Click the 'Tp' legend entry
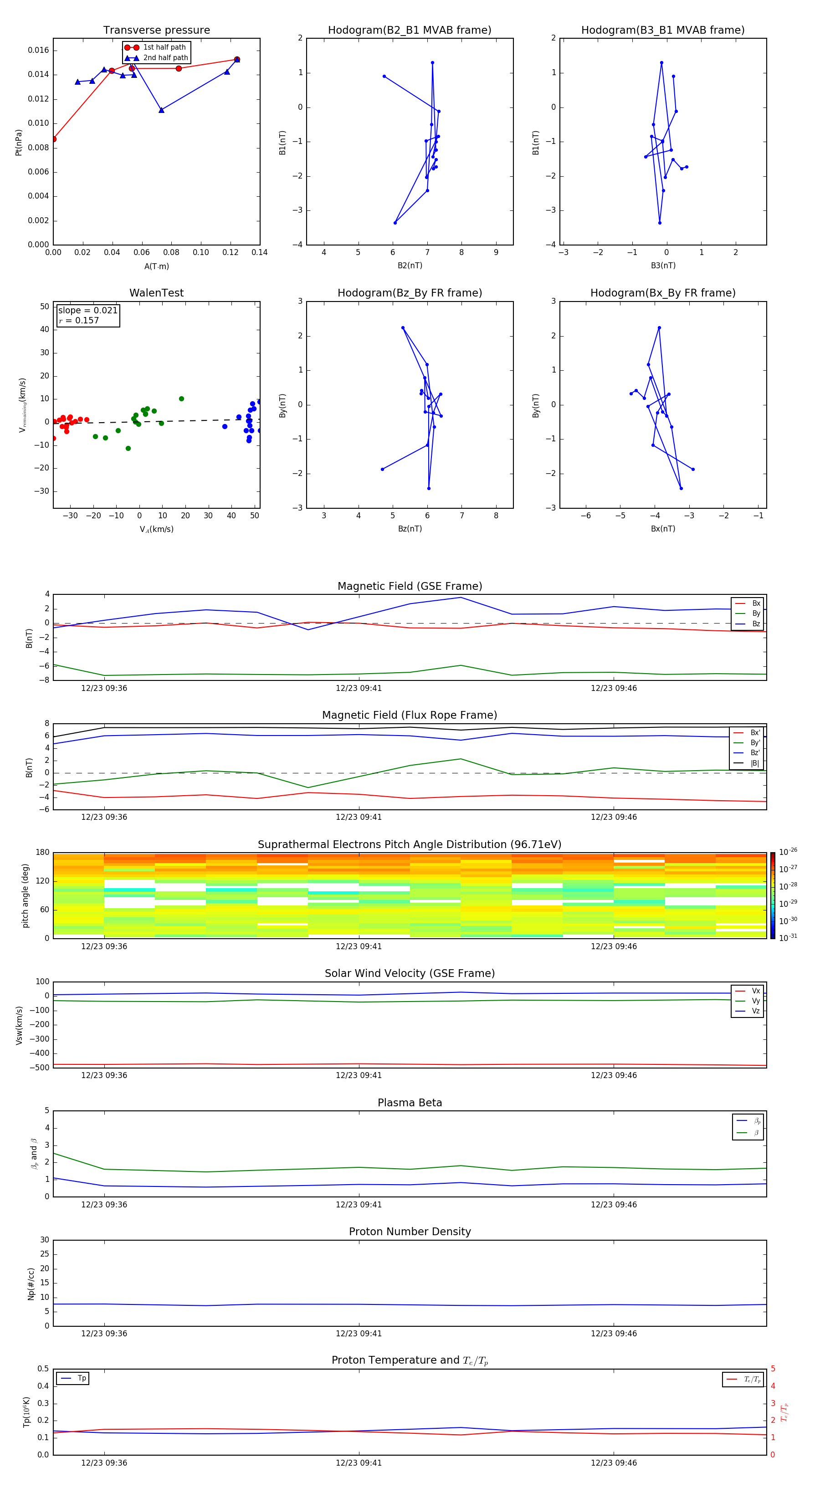This screenshot has height=1503, width=820. (73, 1378)
